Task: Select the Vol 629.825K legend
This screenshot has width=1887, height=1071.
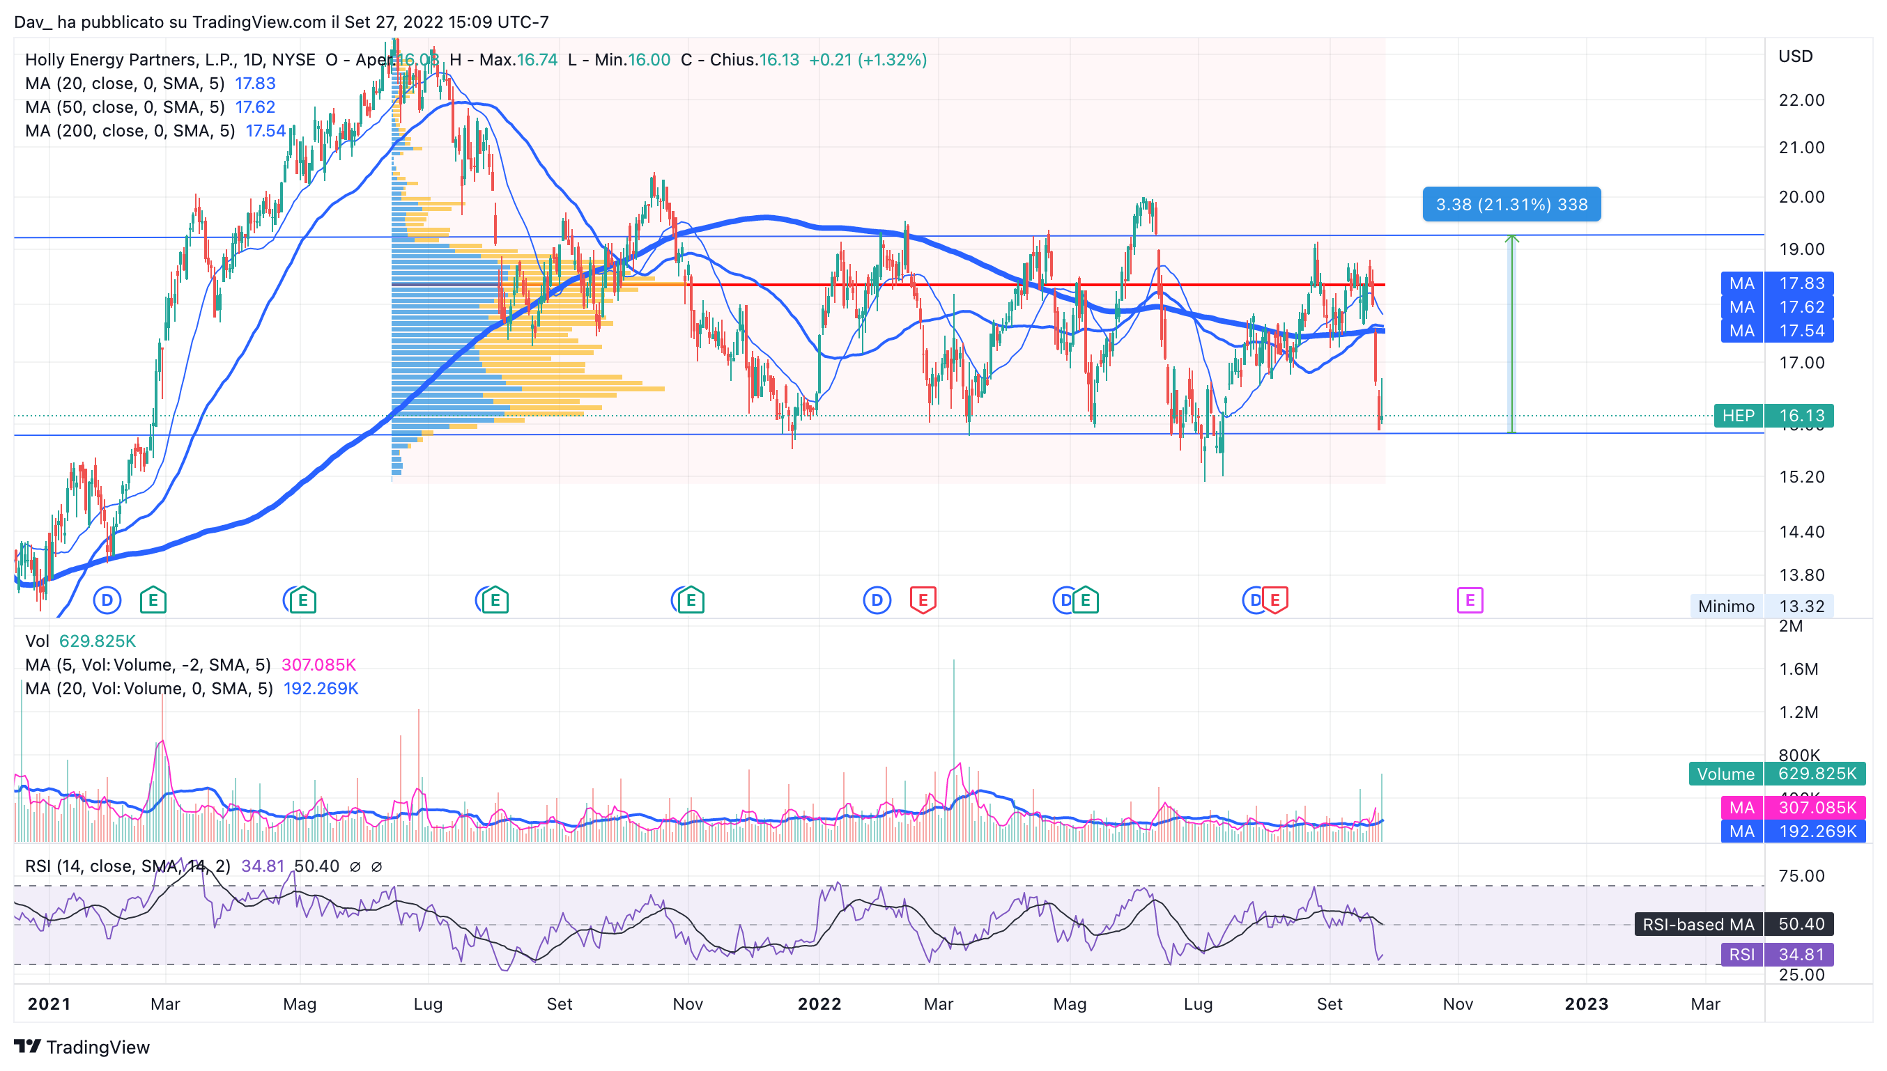Action: 80,641
